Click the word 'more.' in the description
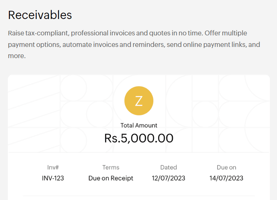 17,56
